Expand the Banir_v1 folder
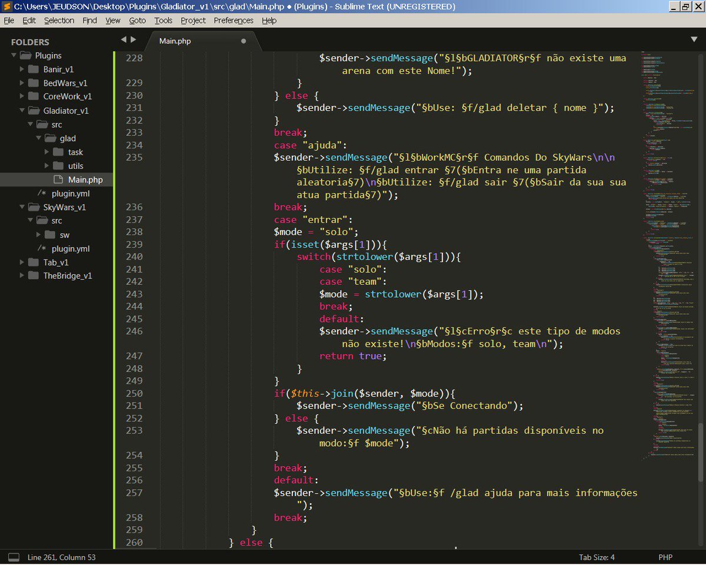Screen dimensions: 706x565 [x=22, y=69]
